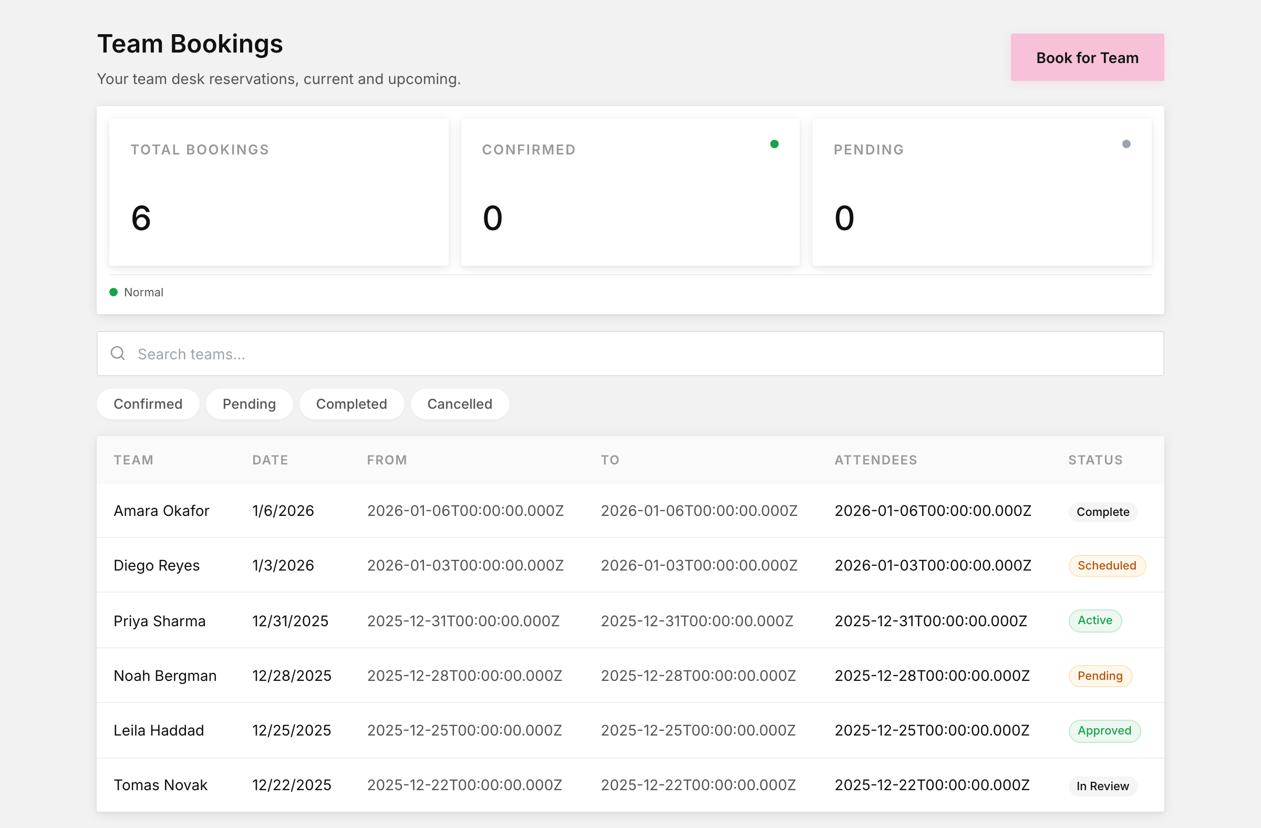This screenshot has width=1261, height=828.
Task: Click the gray dot on Pending card
Action: pos(1126,144)
